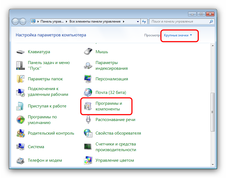The width and height of the screenshot is (226, 178).
Task: Click the Phone and Modem icon
Action: point(20,160)
